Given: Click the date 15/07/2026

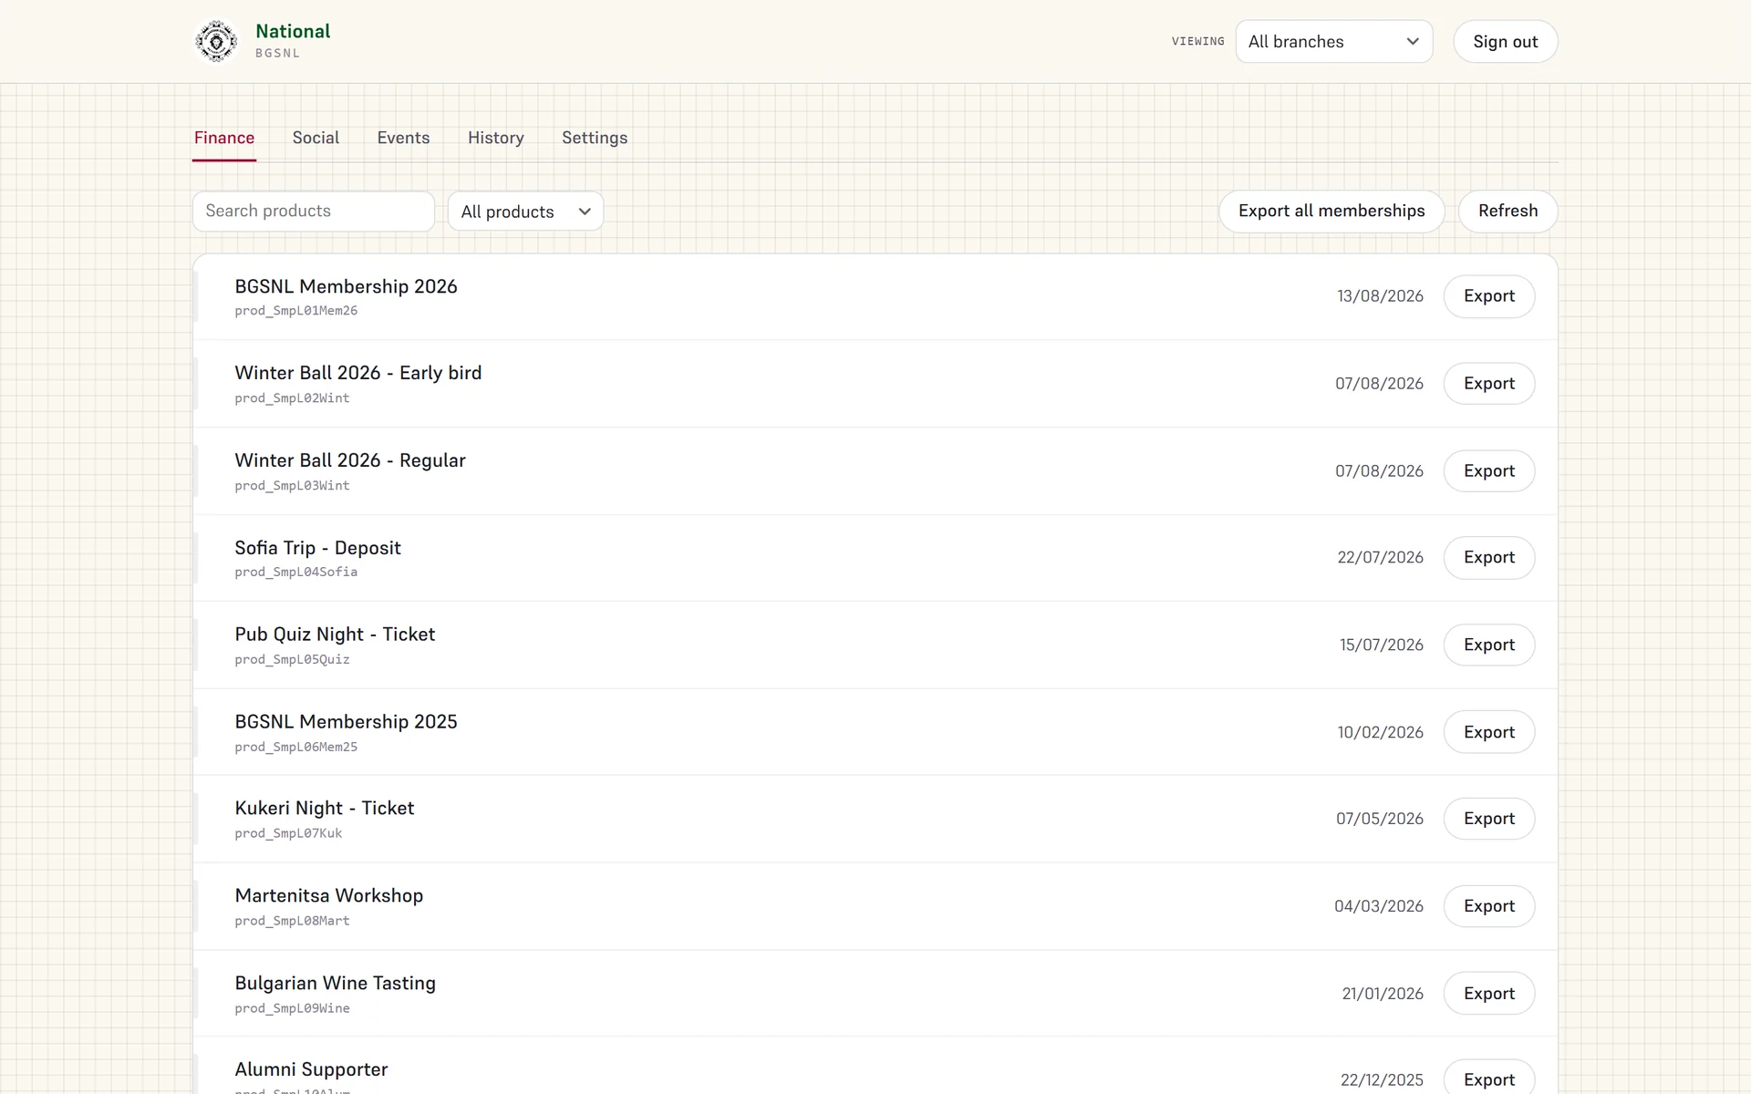Looking at the screenshot, I should coord(1381,645).
